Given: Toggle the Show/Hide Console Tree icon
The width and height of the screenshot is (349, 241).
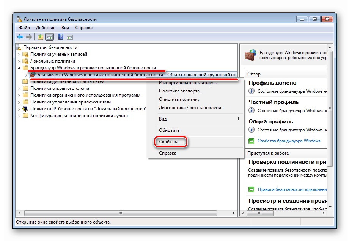Looking at the screenshot, I should [x=50, y=37].
